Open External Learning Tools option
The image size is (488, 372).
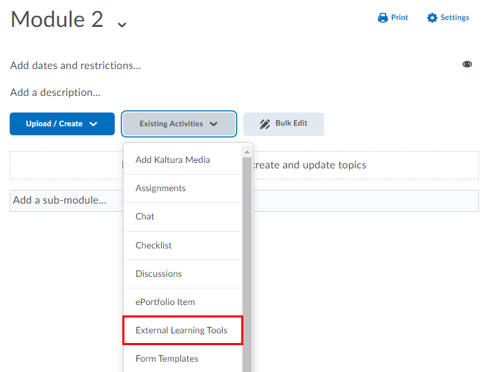pyautogui.click(x=182, y=331)
